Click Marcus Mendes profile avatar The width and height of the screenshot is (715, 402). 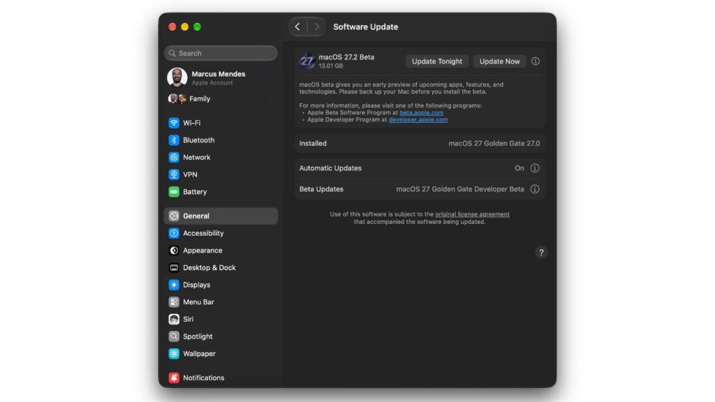[177, 77]
